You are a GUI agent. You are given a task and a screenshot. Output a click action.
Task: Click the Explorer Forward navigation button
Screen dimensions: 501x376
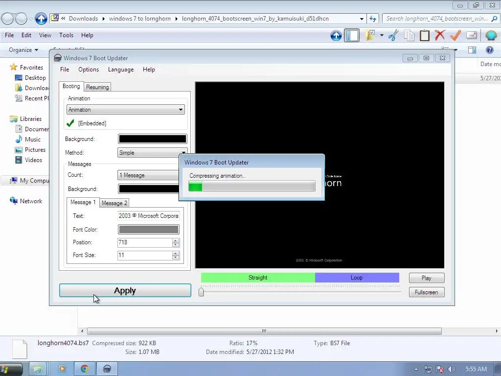(22, 19)
